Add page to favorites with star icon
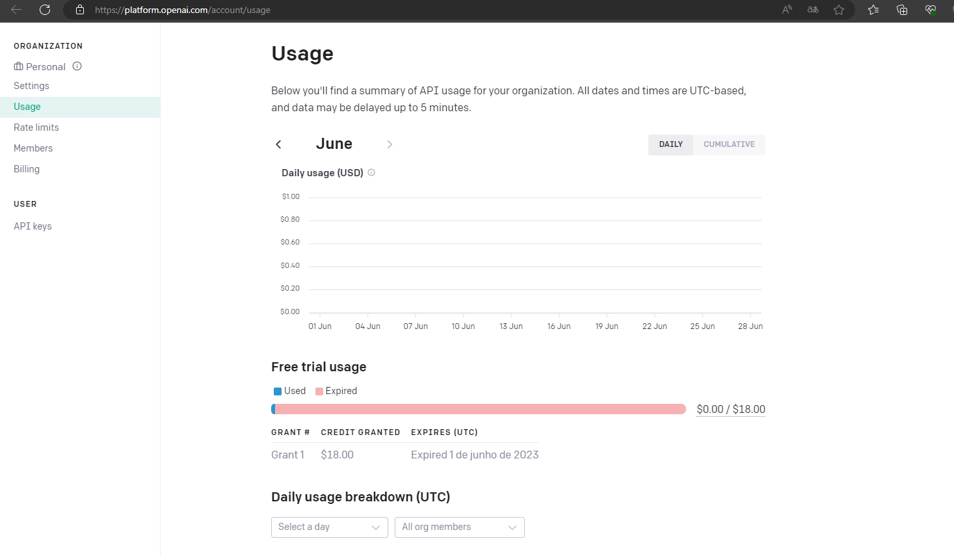Image resolution: width=954 pixels, height=556 pixels. (839, 10)
